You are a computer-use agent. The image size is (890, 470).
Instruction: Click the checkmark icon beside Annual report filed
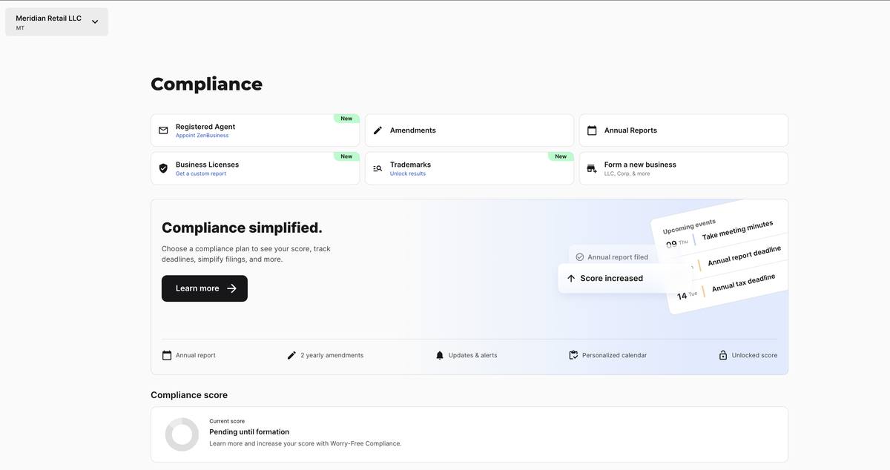580,257
